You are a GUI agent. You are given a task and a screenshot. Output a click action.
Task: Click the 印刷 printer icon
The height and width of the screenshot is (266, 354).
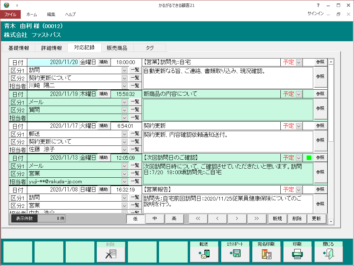[297, 255]
